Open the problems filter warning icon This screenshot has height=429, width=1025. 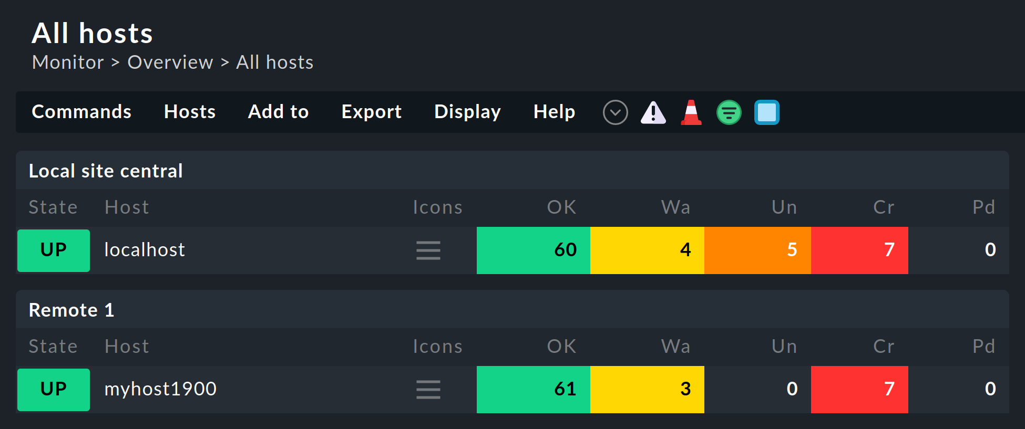pos(653,112)
